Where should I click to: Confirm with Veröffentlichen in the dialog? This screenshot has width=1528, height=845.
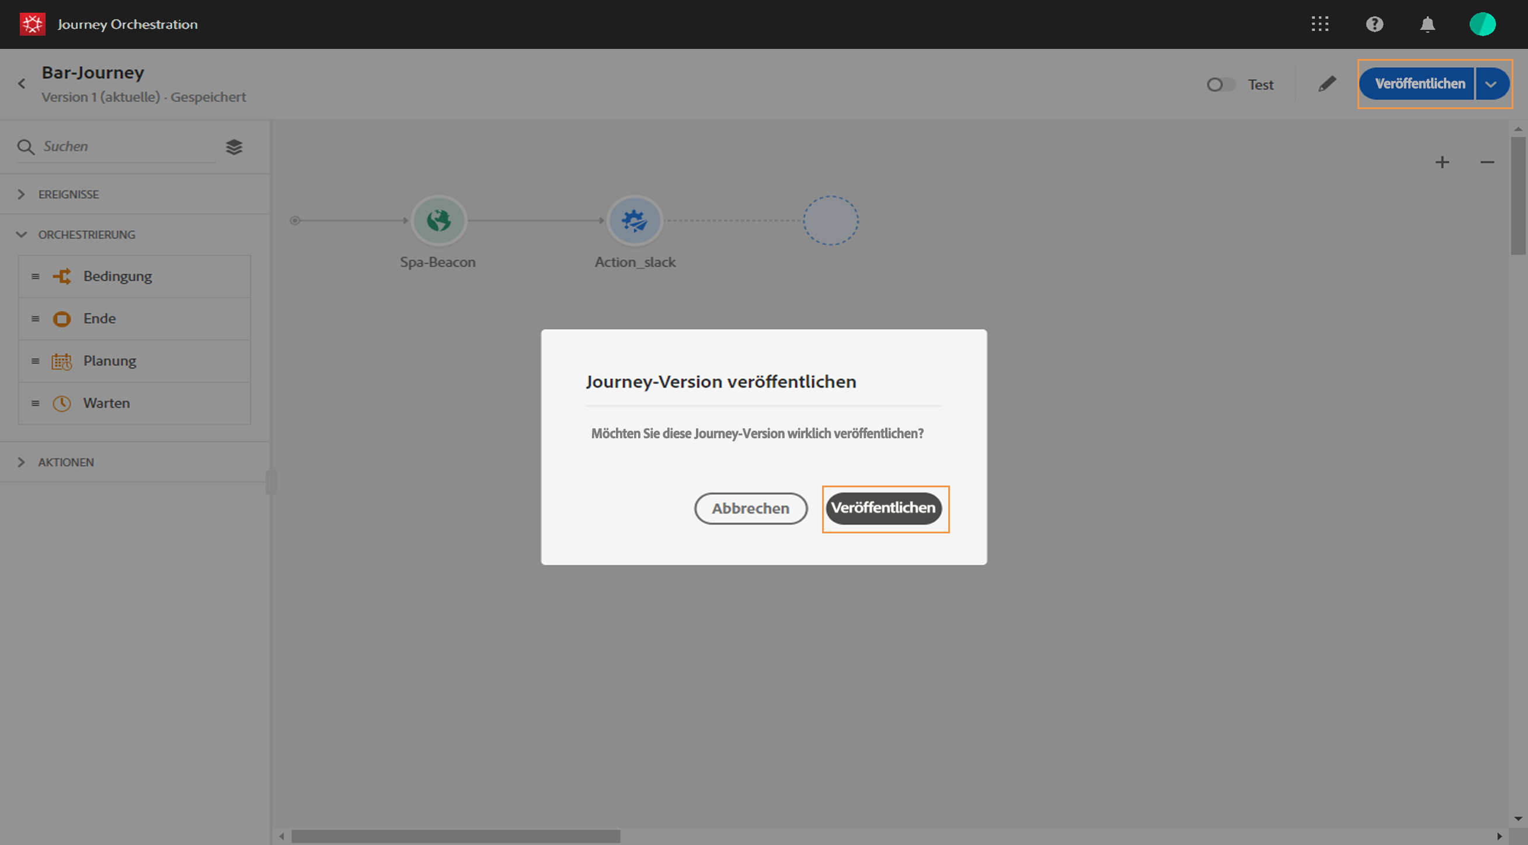click(x=883, y=508)
